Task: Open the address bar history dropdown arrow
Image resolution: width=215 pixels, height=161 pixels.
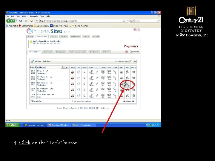Action: [x=127, y=21]
